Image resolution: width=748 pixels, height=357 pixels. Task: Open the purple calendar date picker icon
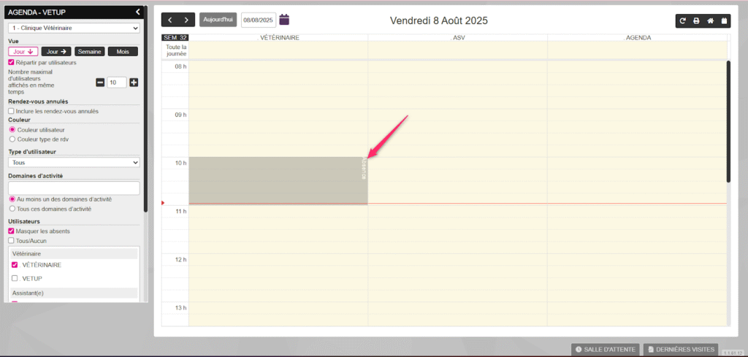pyautogui.click(x=285, y=20)
